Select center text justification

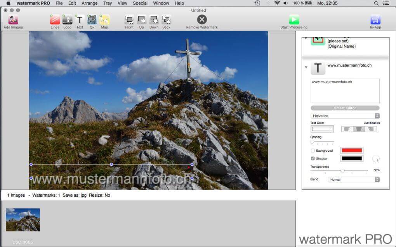click(x=359, y=129)
